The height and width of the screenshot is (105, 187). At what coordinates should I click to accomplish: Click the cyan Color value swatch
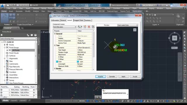click(x=78, y=62)
